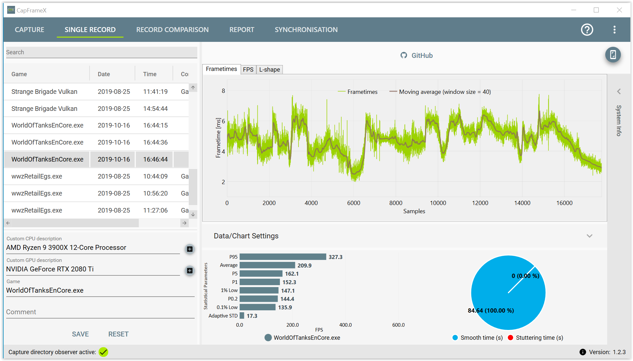Click the RESET button

point(118,334)
